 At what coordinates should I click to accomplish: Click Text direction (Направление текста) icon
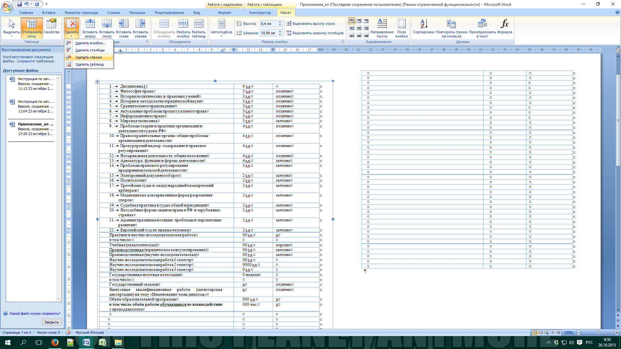tap(382, 28)
